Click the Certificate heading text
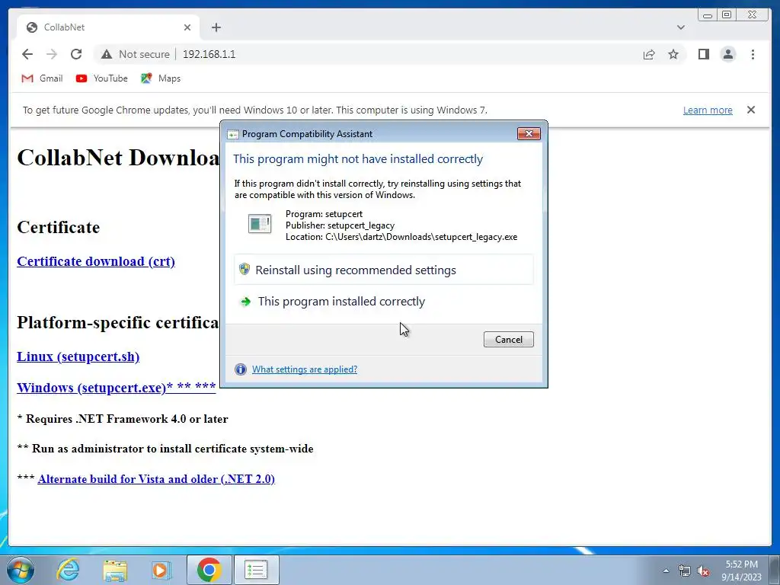This screenshot has height=585, width=780. pos(58,227)
